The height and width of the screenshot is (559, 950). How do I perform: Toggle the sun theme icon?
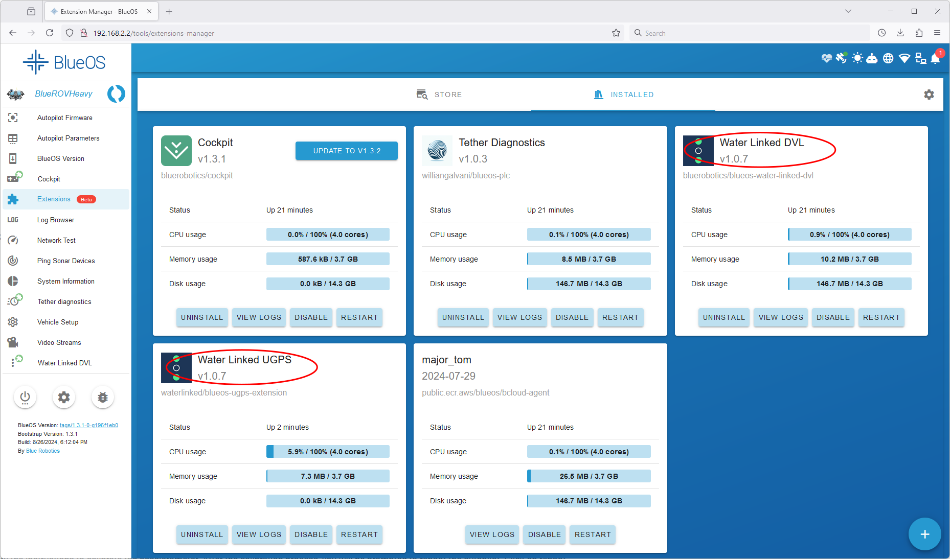coord(857,58)
